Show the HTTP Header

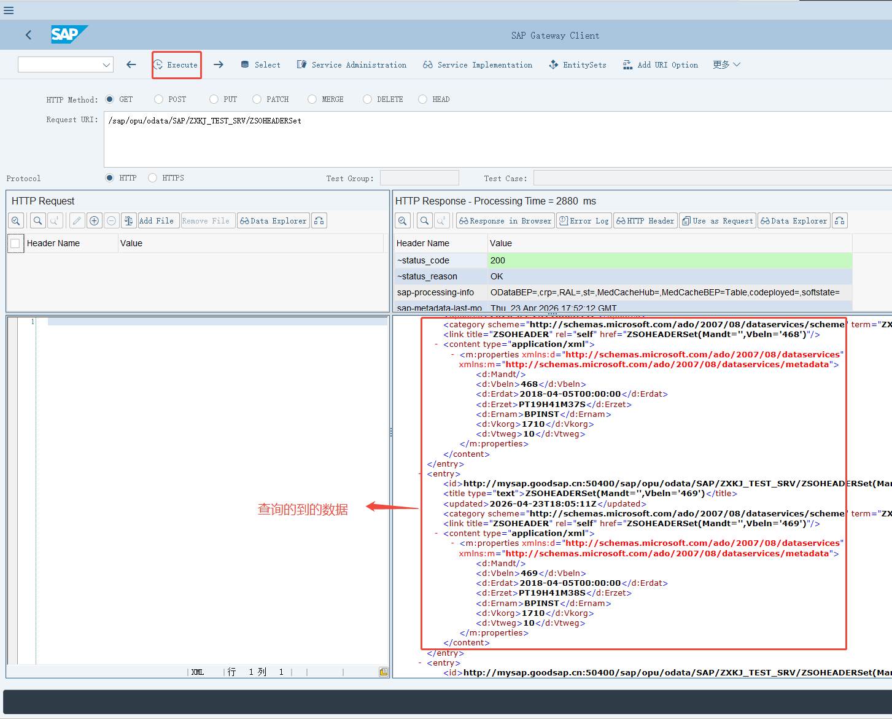click(645, 220)
